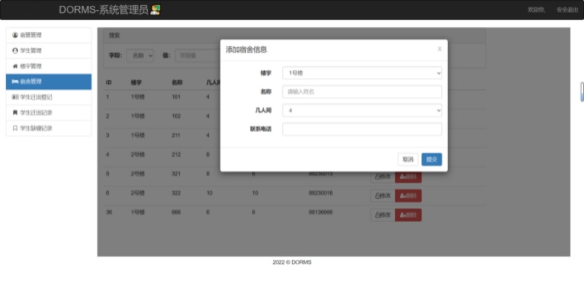Screen dimensions: 584x287
Task: Open 学生迁出登记 in the sidebar
Action: 49,97
